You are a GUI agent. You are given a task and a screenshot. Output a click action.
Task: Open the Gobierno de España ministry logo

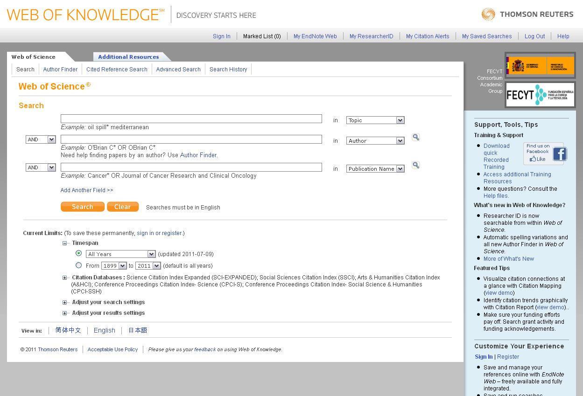(x=540, y=65)
